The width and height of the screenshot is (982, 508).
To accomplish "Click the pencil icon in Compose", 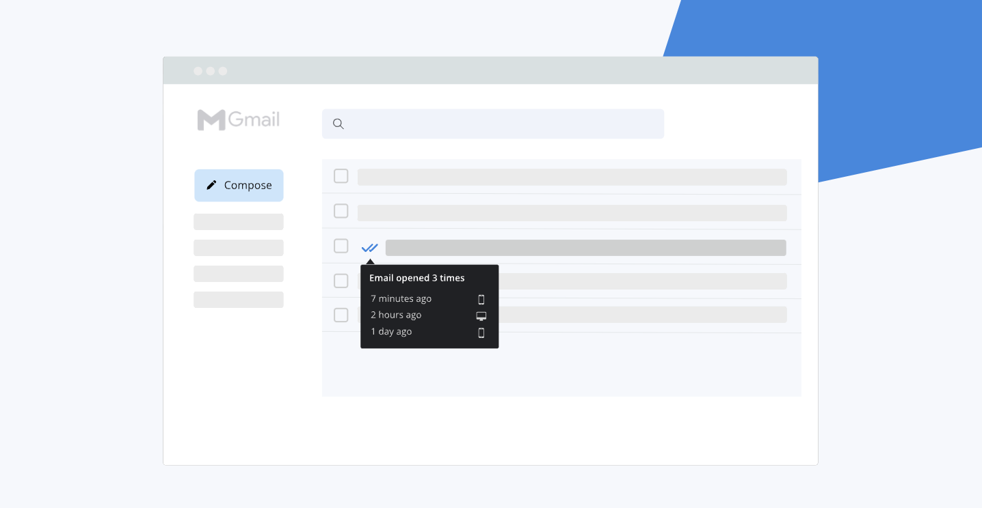I will click(211, 185).
